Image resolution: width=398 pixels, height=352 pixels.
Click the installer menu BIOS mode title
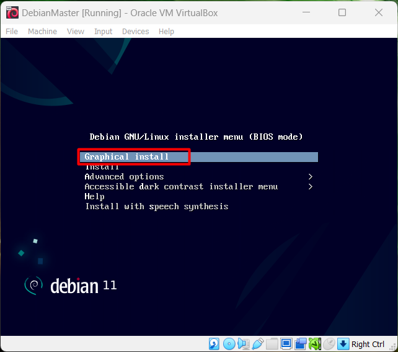tap(196, 137)
